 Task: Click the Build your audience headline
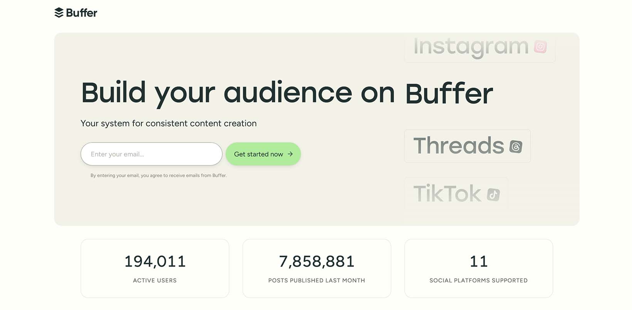[x=287, y=92]
